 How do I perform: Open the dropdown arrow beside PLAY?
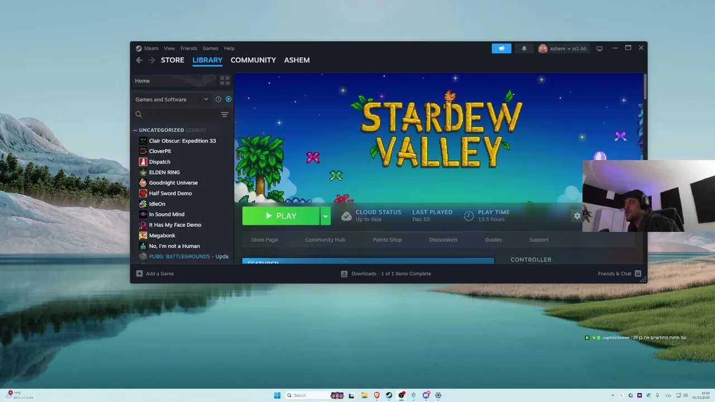(325, 216)
